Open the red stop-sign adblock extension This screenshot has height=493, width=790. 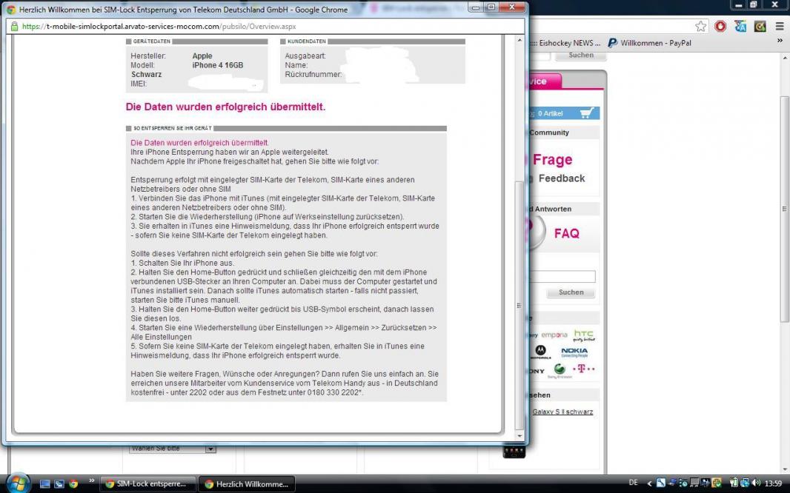(x=720, y=26)
